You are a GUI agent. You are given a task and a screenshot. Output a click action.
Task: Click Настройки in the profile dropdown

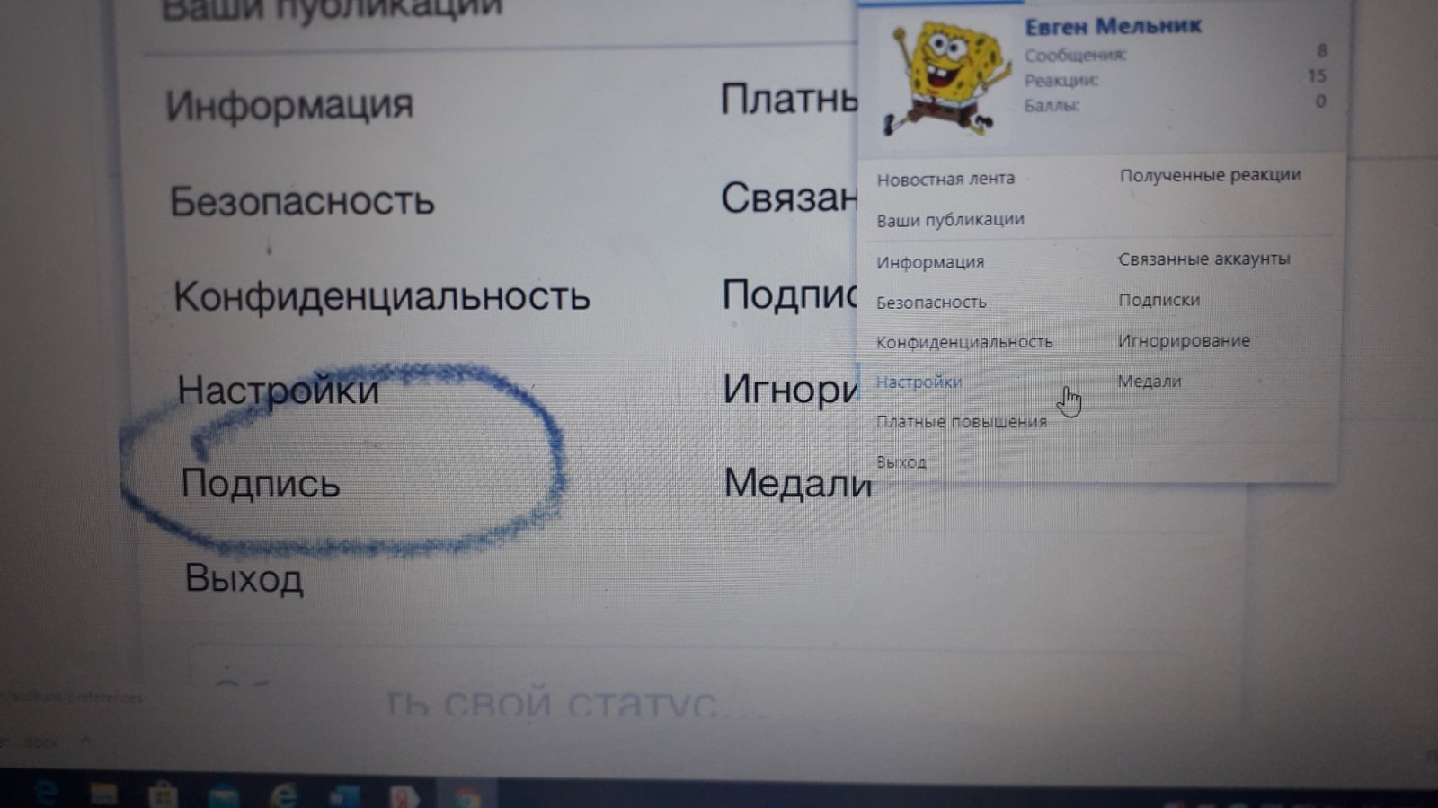[919, 382]
